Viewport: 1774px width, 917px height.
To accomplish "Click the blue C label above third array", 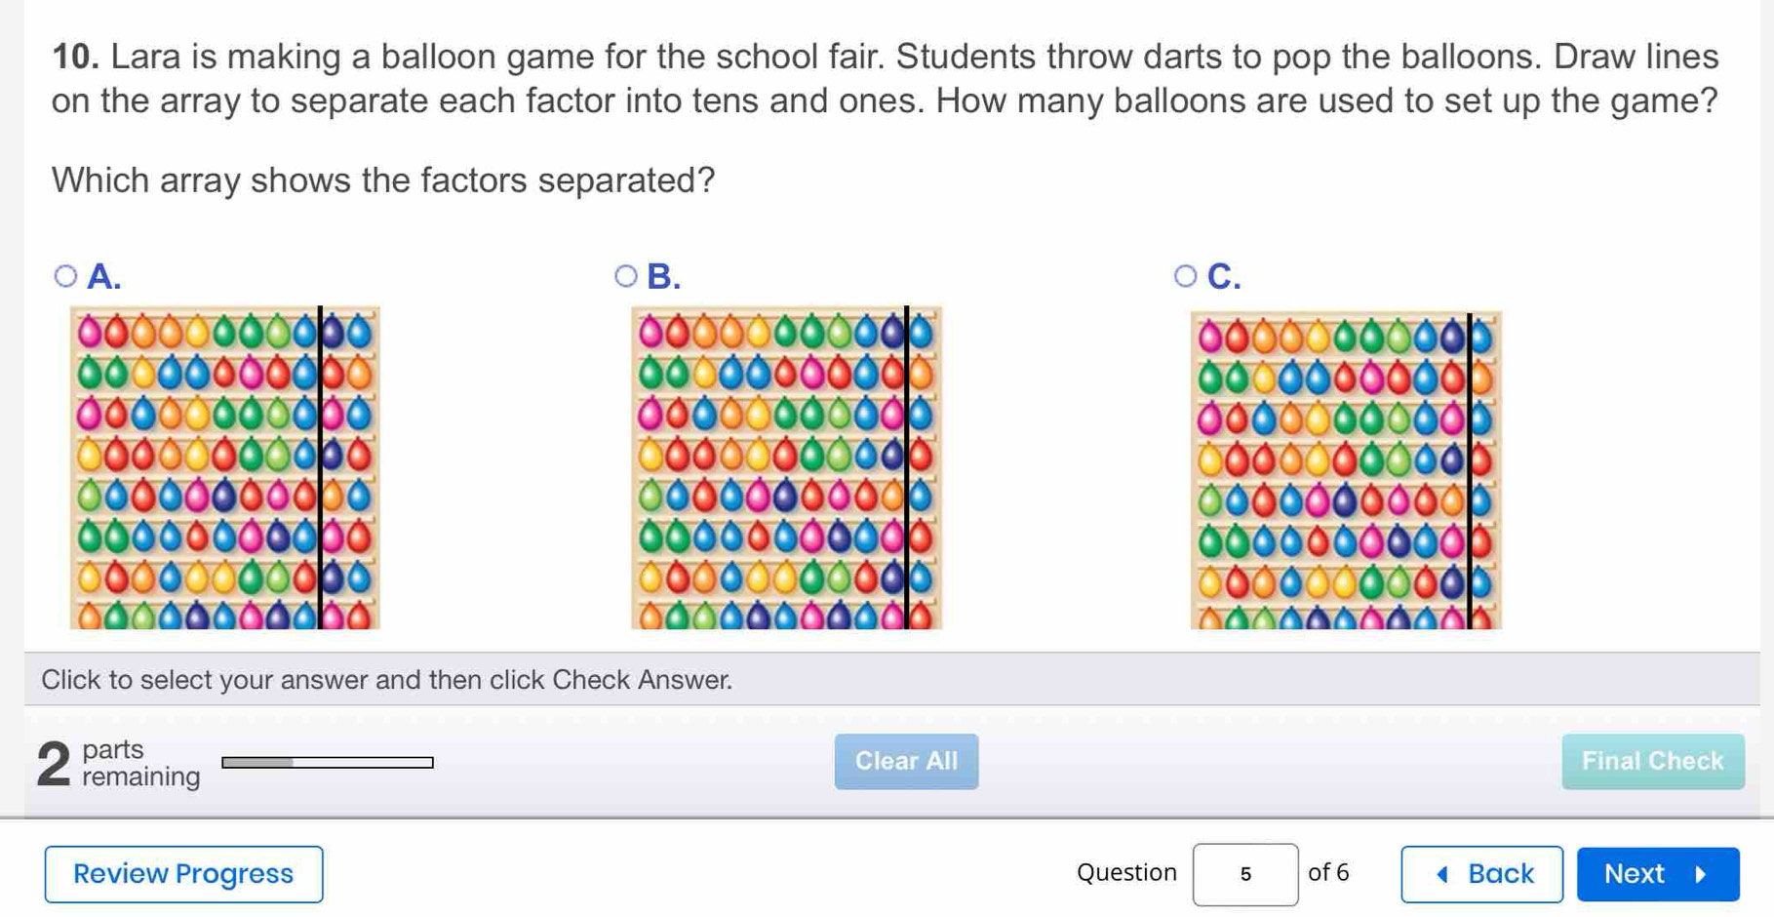I will click(1223, 276).
